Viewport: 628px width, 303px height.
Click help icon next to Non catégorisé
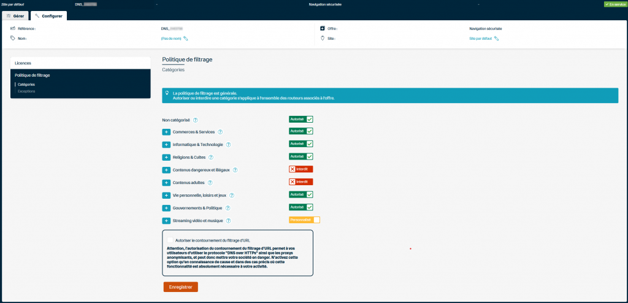196,120
